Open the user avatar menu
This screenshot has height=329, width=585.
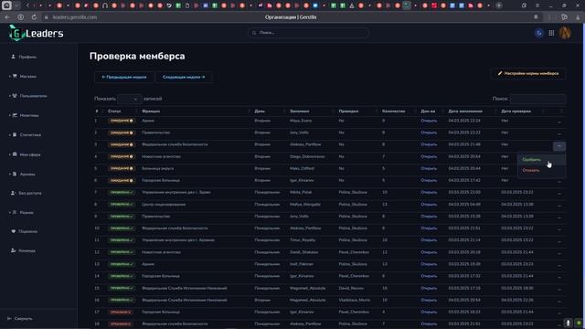pyautogui.click(x=565, y=33)
